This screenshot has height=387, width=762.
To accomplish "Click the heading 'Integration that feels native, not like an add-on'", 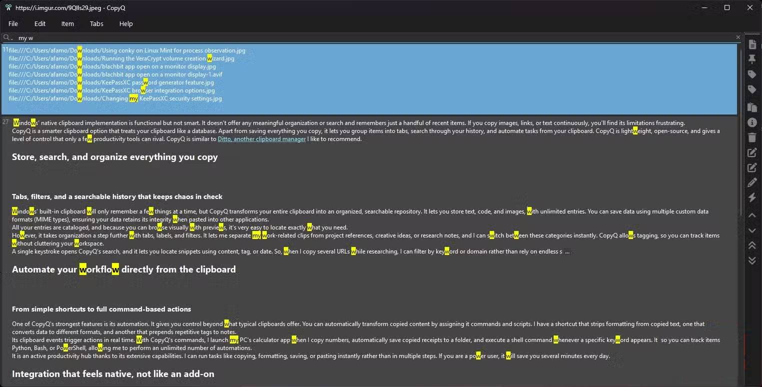I will point(113,374).
